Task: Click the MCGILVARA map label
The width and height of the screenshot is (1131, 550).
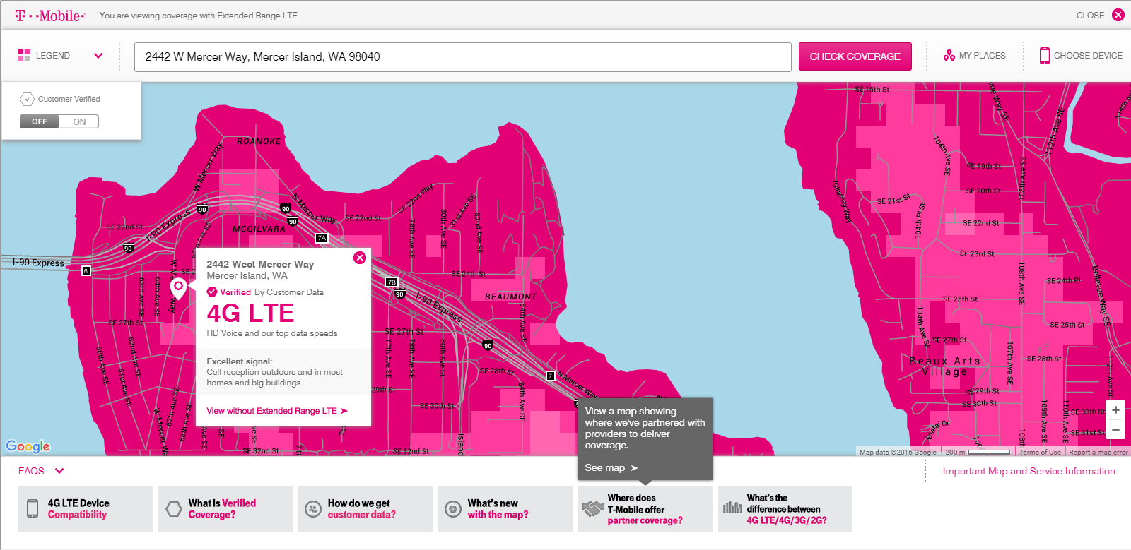Action: pos(259,229)
